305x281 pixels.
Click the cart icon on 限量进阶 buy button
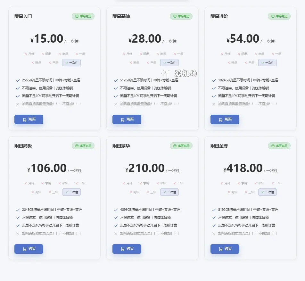coord(220,120)
